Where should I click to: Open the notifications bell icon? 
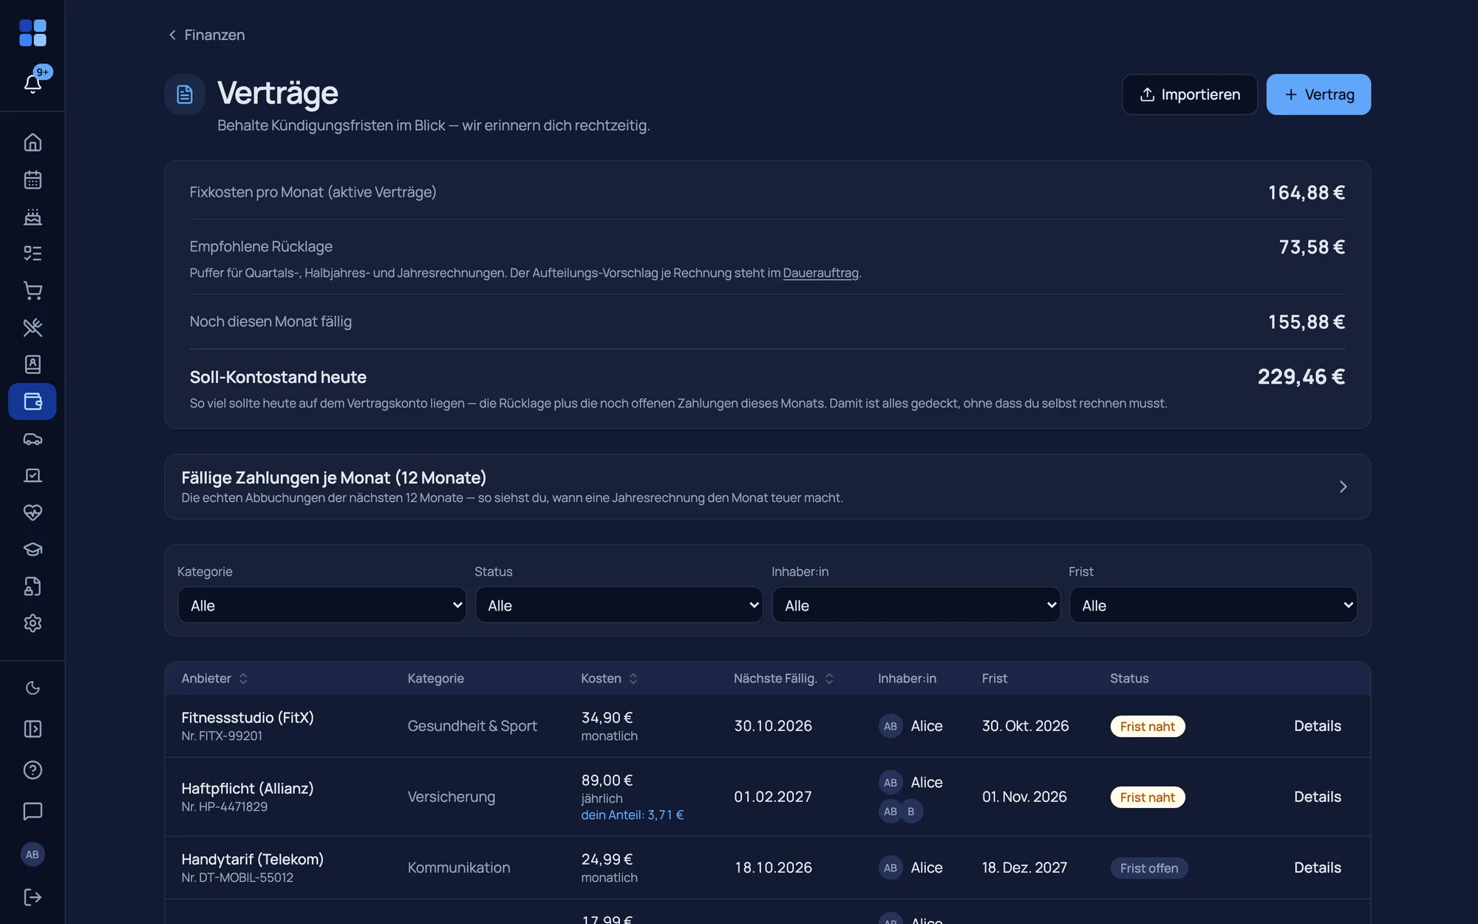click(x=33, y=84)
